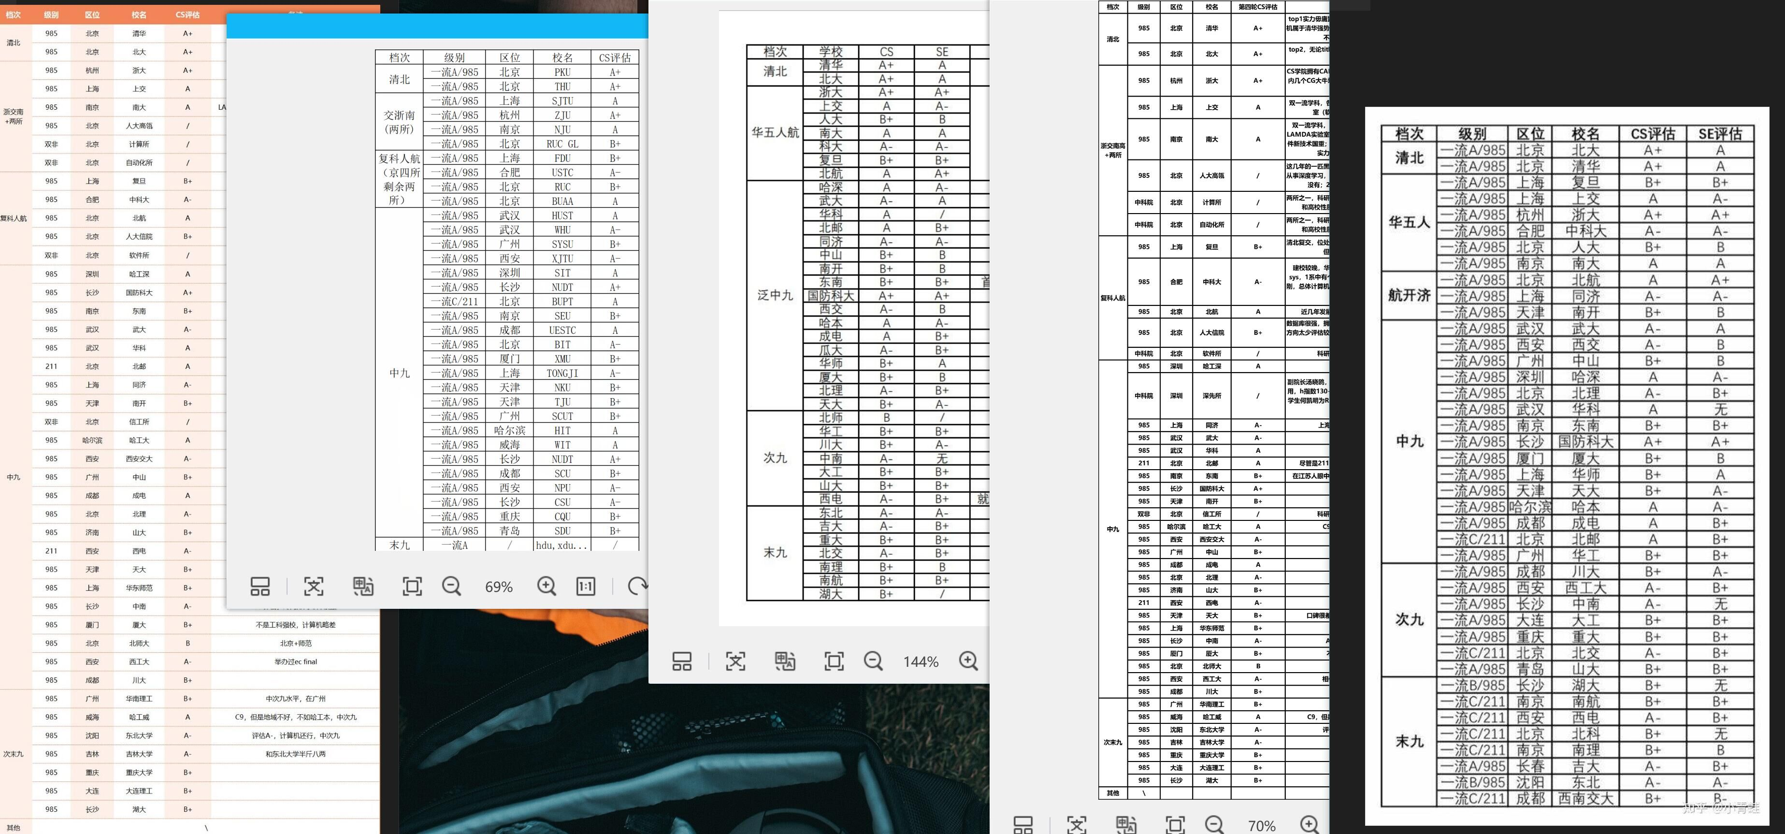Open thumbnail grid view in 144% viewer

pos(682,661)
